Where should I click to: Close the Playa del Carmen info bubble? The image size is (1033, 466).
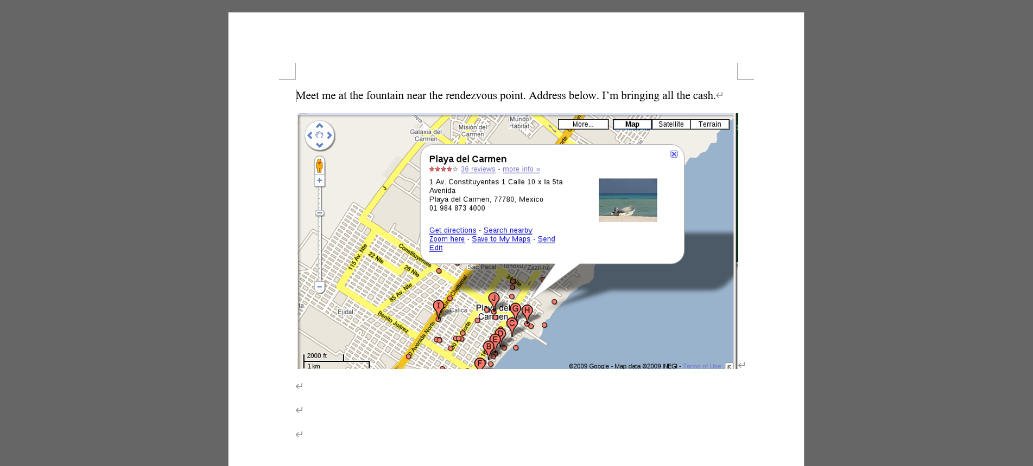click(674, 154)
